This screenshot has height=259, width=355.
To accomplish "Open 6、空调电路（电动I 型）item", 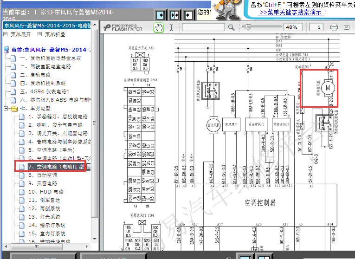I will click(59, 158).
